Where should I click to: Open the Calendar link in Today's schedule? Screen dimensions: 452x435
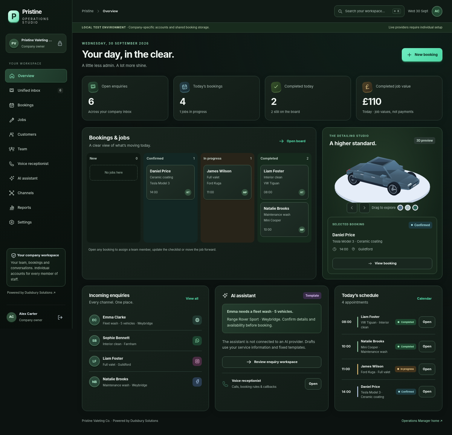point(424,298)
